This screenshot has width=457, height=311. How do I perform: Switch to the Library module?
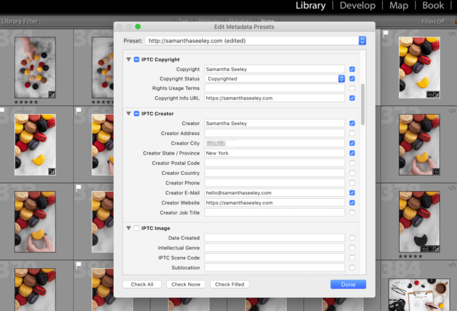[310, 5]
